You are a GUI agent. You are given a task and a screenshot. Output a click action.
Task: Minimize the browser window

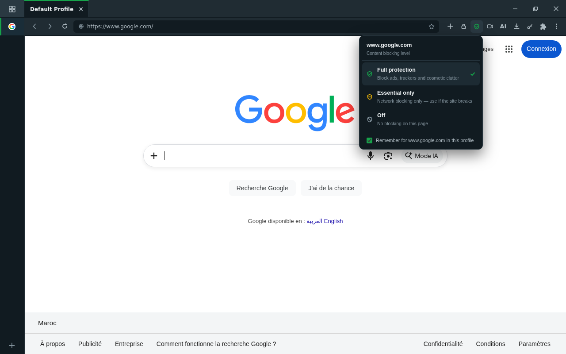click(515, 9)
